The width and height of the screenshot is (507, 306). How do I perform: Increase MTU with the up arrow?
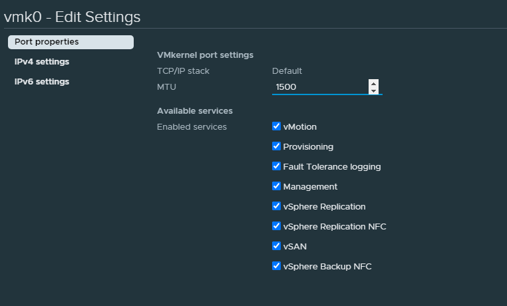pyautogui.click(x=373, y=83)
